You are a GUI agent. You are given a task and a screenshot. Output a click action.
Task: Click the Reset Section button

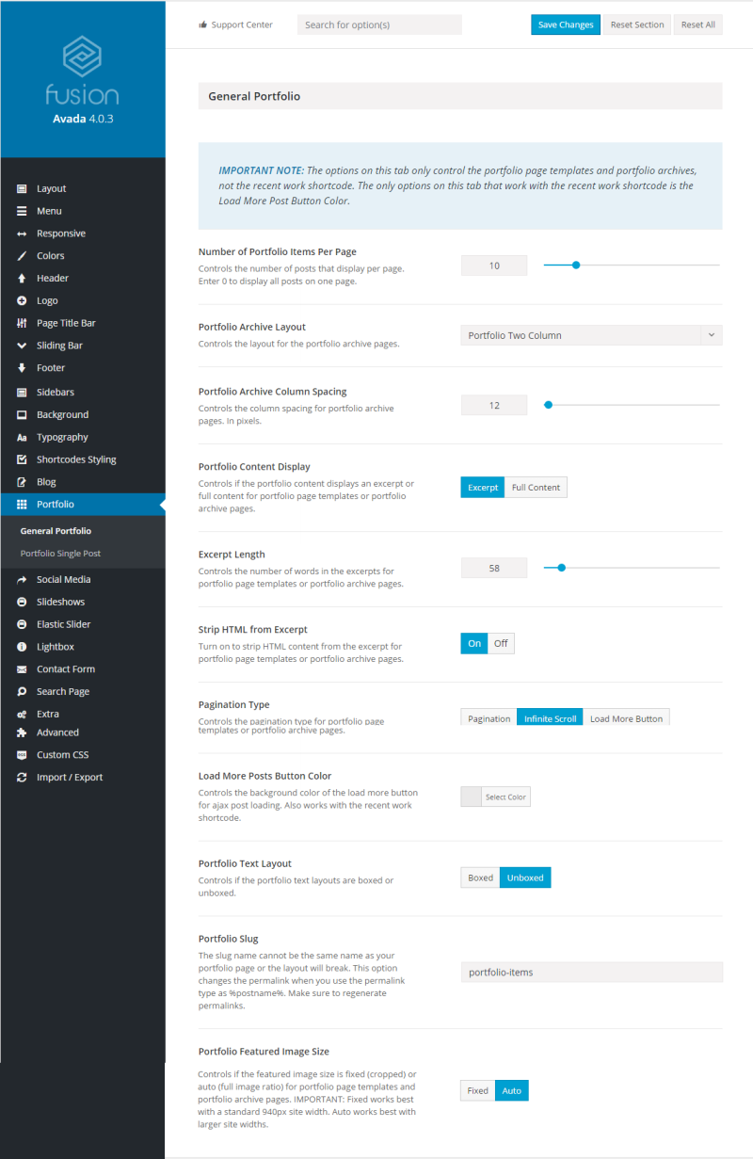[x=637, y=24]
